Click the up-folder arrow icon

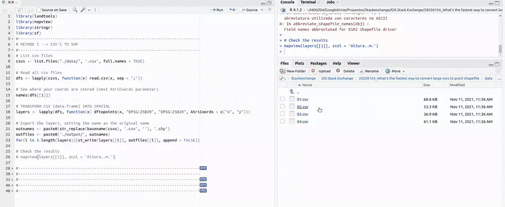[292, 92]
